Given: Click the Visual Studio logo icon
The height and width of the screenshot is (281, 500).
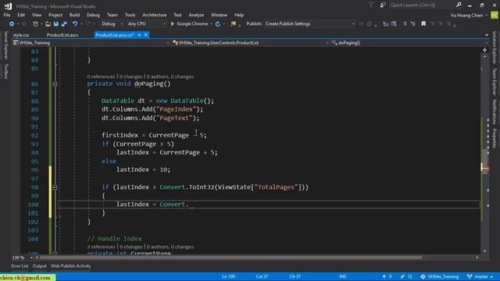Looking at the screenshot, I should pyautogui.click(x=8, y=5).
